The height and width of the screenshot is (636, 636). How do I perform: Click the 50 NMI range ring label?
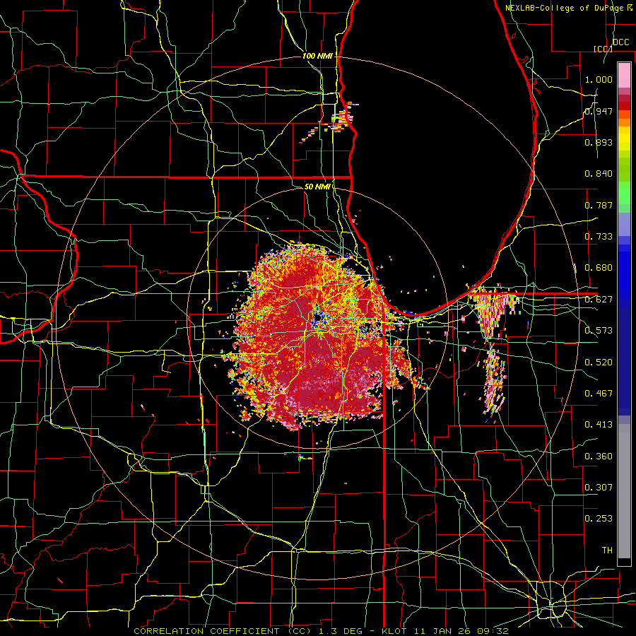click(x=317, y=187)
